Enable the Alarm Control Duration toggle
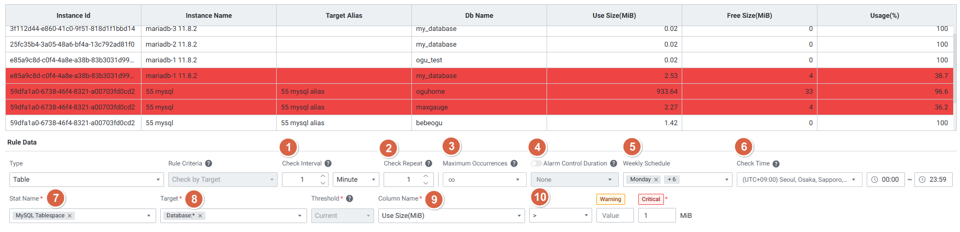Image resolution: width=960 pixels, height=232 pixels. coord(536,163)
